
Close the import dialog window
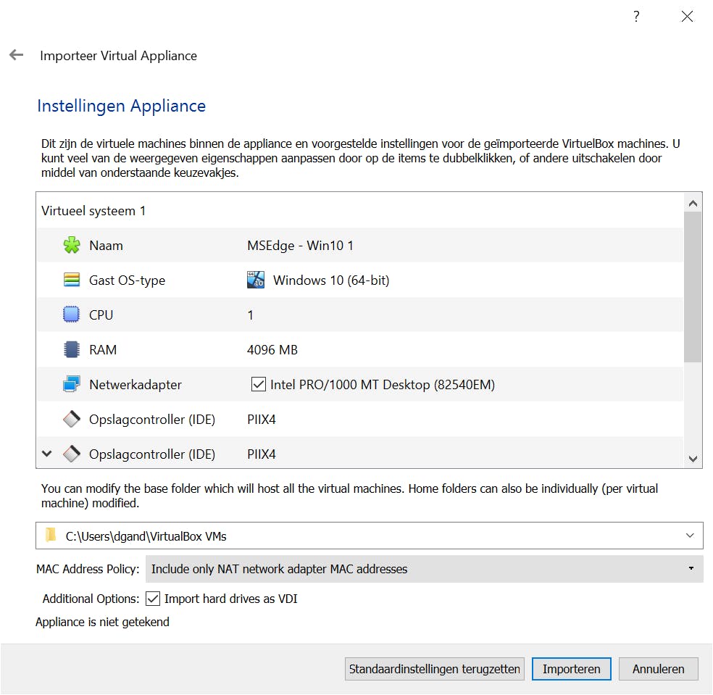click(x=687, y=17)
